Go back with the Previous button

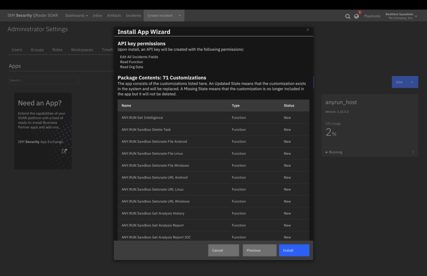[259, 250]
